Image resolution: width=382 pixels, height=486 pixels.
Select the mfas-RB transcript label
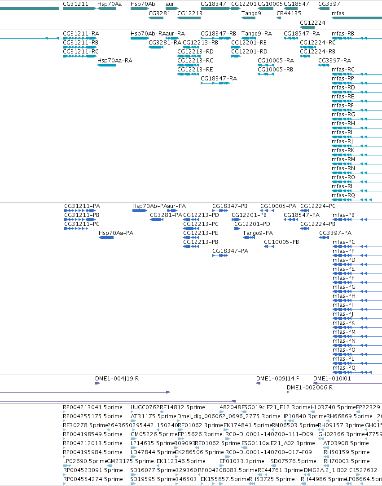(x=342, y=34)
